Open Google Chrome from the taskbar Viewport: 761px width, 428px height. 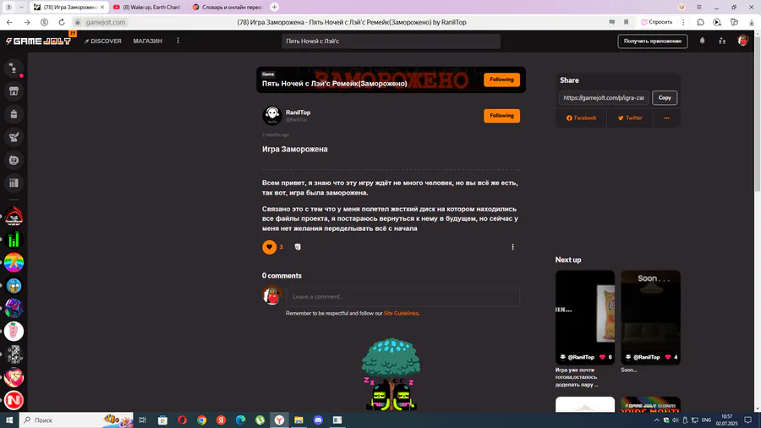[x=201, y=420]
